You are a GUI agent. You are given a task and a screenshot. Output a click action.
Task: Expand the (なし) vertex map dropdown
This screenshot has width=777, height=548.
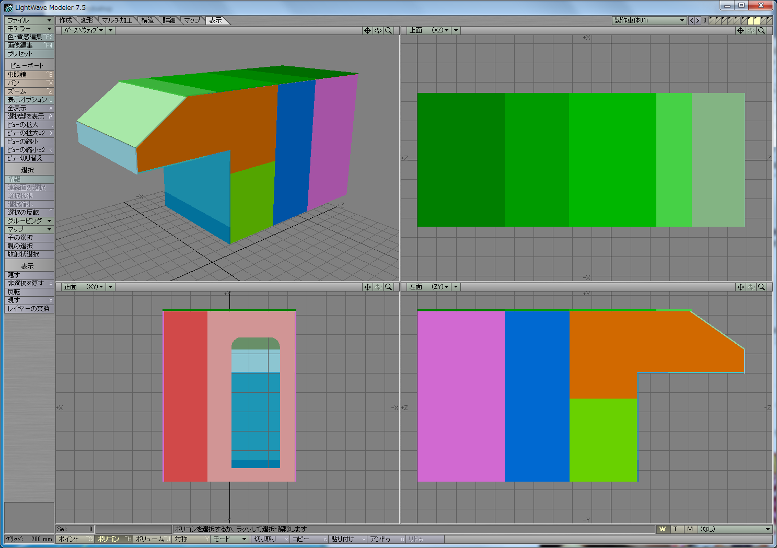[735, 529]
